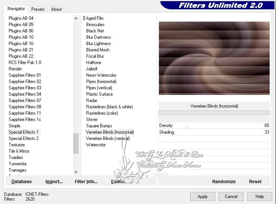Click Import... button
This screenshot has width=276, height=204.
coord(54,182)
